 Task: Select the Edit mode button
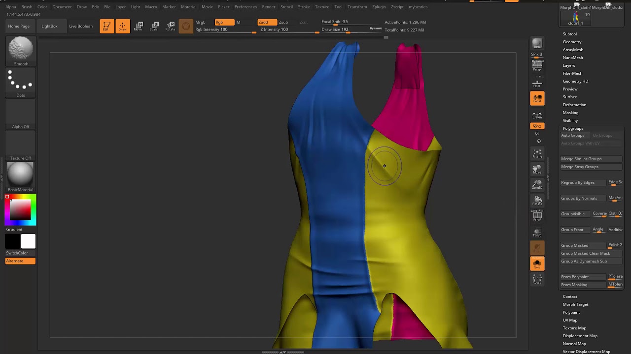pos(106,26)
